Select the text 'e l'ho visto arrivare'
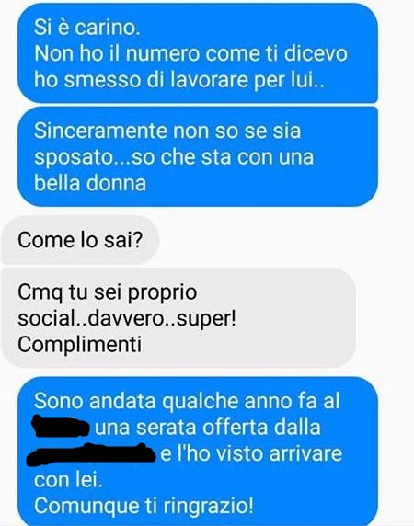 click(251, 454)
